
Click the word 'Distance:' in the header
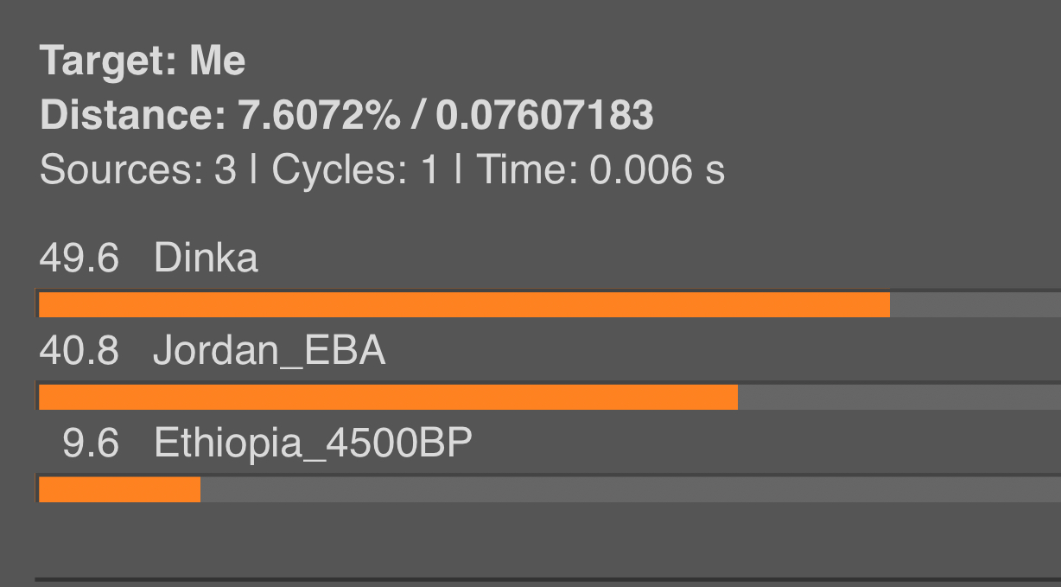133,116
